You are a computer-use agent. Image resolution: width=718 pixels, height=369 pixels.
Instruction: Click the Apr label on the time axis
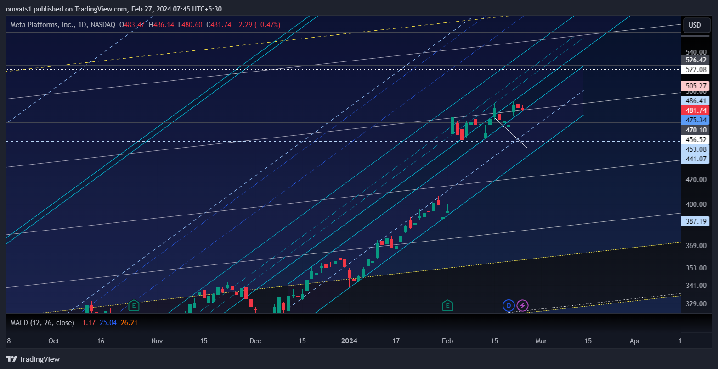pyautogui.click(x=635, y=341)
